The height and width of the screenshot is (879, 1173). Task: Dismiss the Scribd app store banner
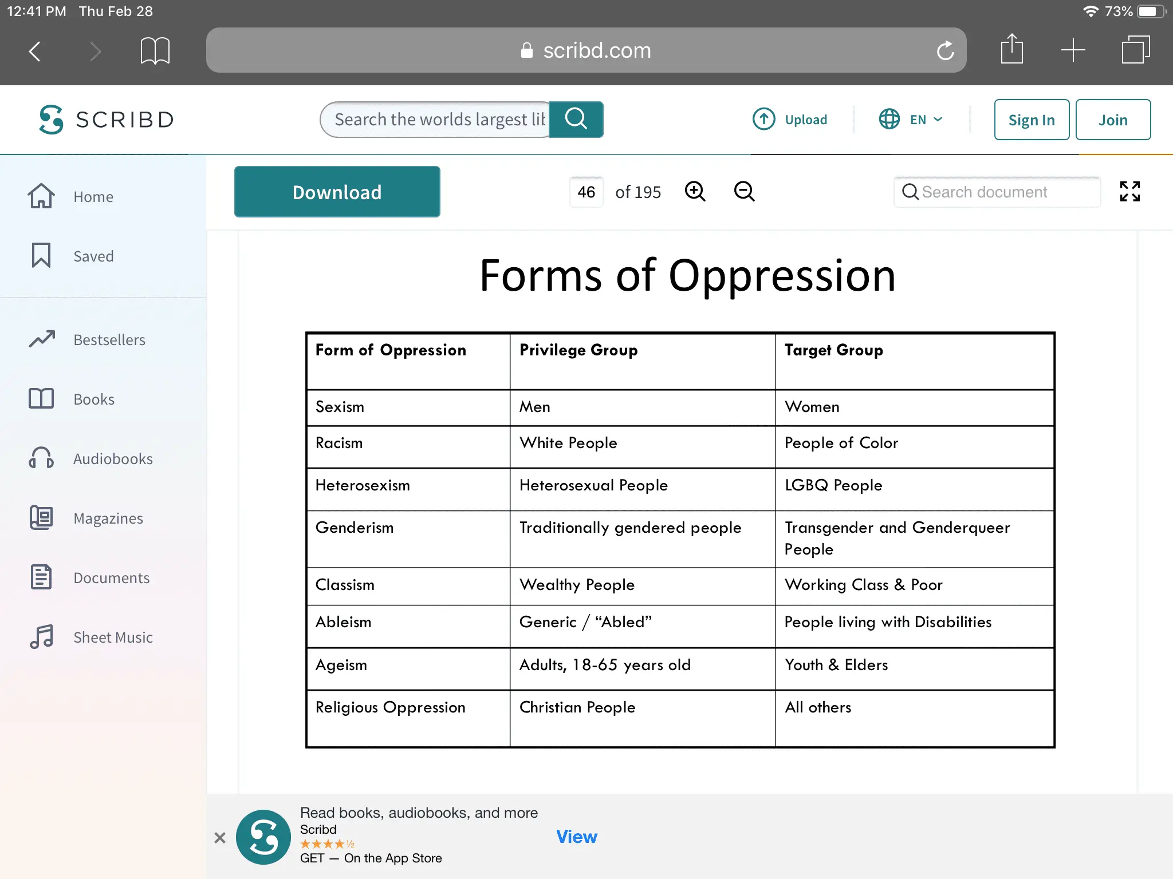click(x=220, y=838)
